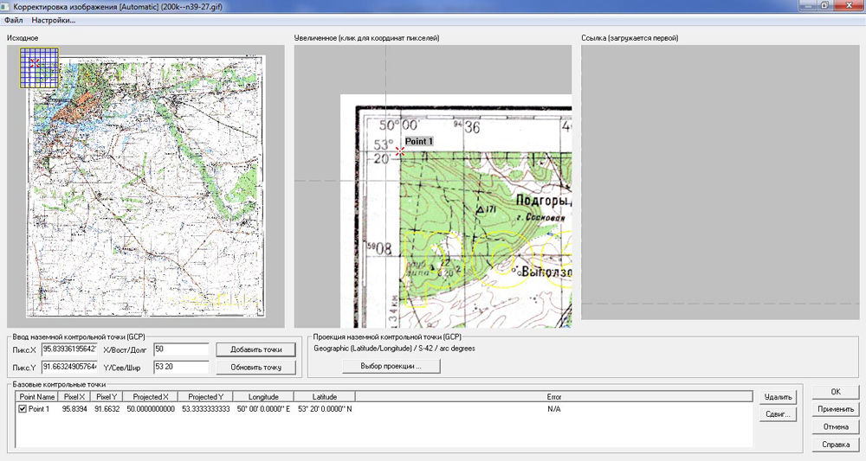Screen dimensions: 866x461
Task: Click the blue grid zoom box on the overview map
Action: pyautogui.click(x=39, y=67)
